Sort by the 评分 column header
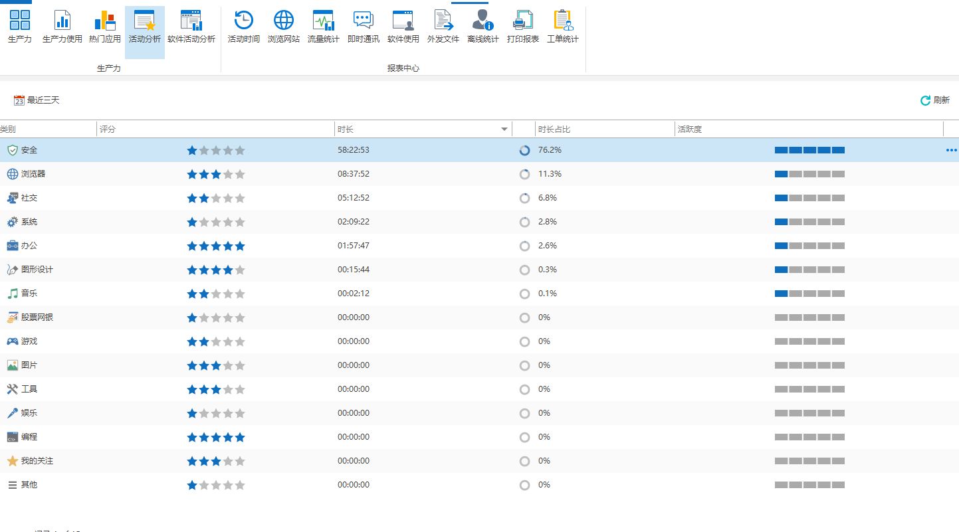Image resolution: width=959 pixels, height=532 pixels. pyautogui.click(x=215, y=130)
